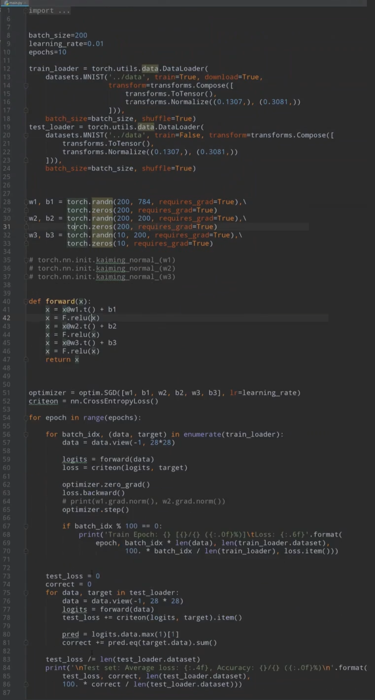The width and height of the screenshot is (375, 700).
Task: Click 'data.view(-1, 28*28)' on line 57
Action: point(133,443)
